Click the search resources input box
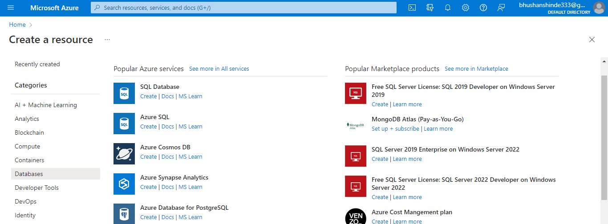Screen dimensions: 608x224 [x=243, y=8]
